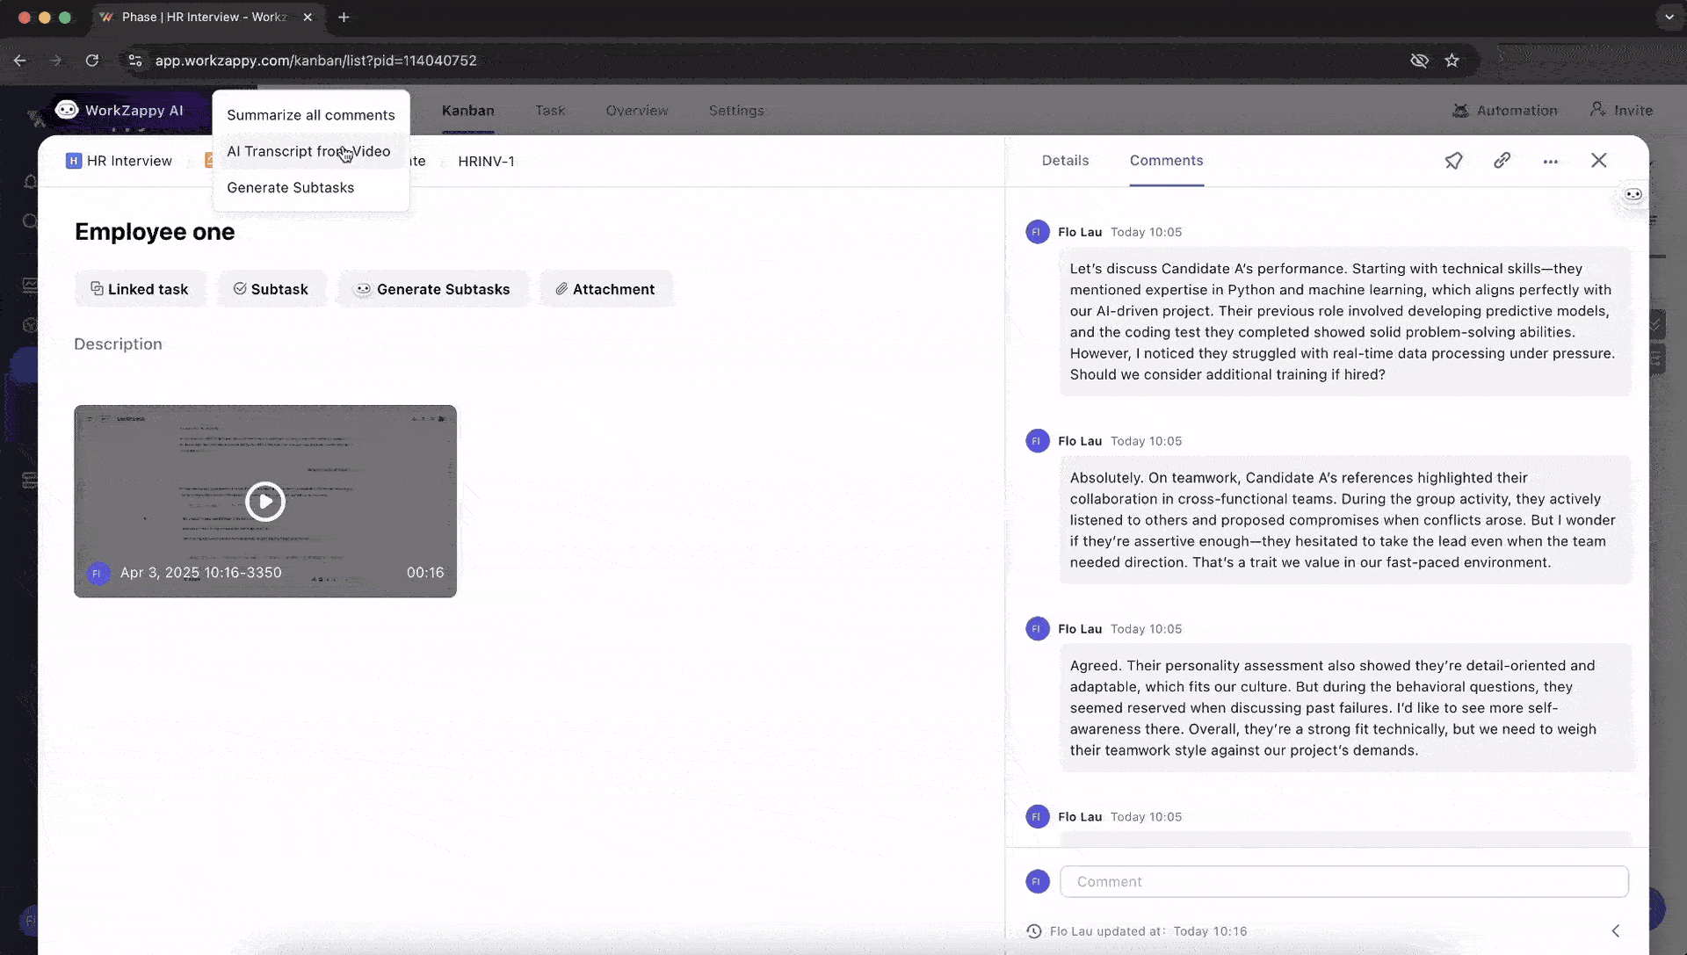The width and height of the screenshot is (1687, 955).
Task: Open new browser tab with plus
Action: [344, 17]
